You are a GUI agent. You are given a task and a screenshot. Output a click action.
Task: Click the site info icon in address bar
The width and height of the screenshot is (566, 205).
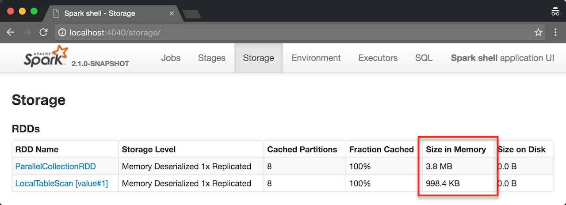[62, 32]
